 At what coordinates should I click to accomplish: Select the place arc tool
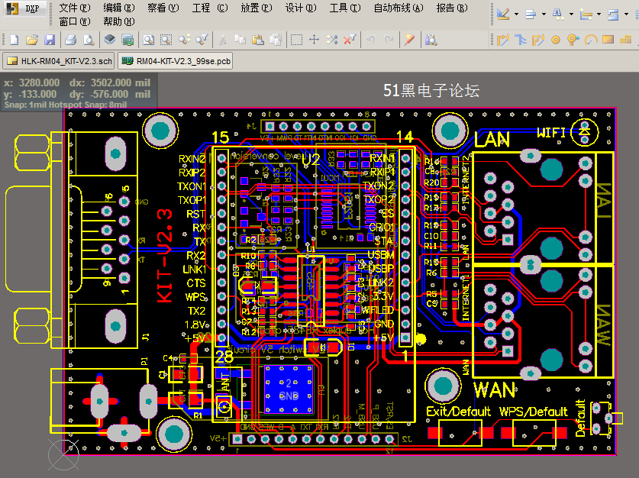[590, 40]
